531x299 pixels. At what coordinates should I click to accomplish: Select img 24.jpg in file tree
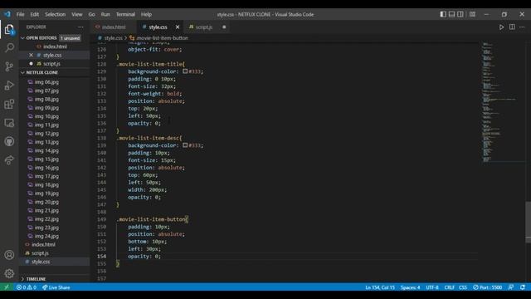pyautogui.click(x=46, y=236)
